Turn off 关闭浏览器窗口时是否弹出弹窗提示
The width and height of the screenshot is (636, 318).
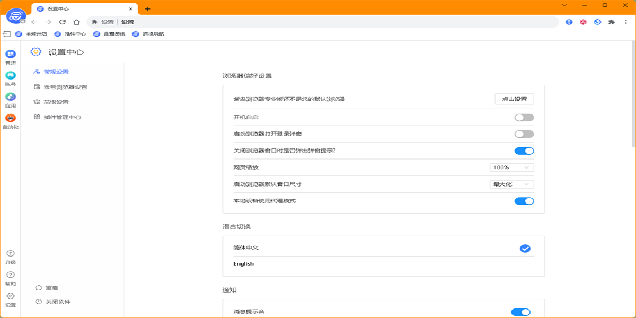524,151
